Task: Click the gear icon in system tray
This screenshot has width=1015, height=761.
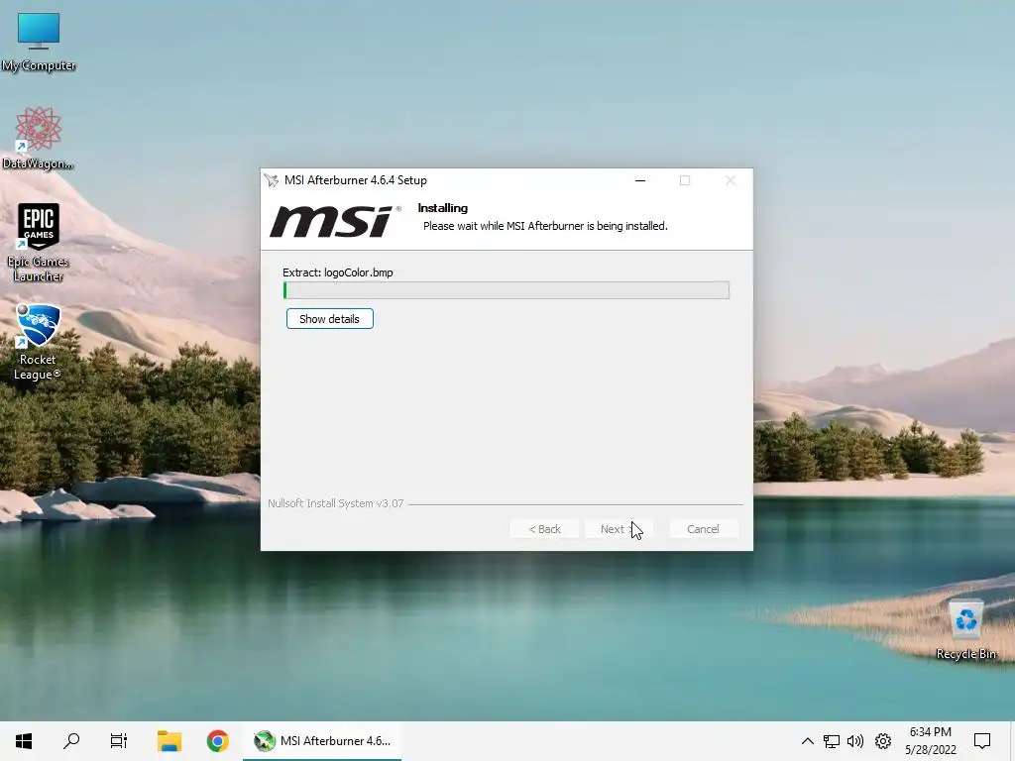Action: pos(883,741)
